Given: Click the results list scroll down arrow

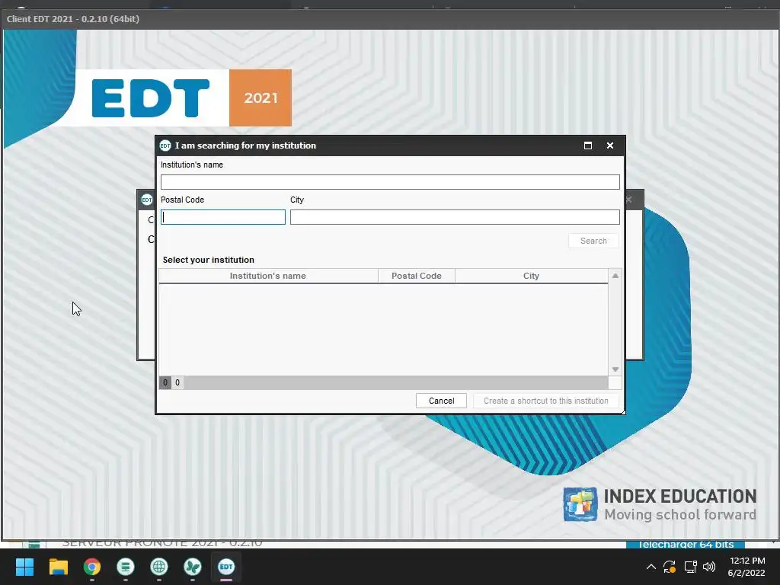Looking at the screenshot, I should click(615, 369).
